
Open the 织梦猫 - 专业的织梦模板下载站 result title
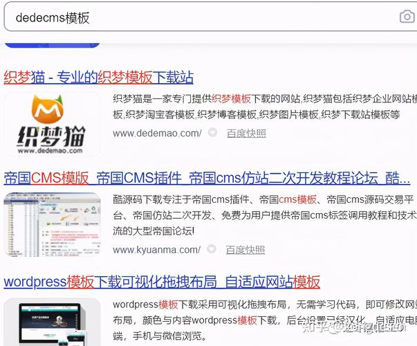(98, 78)
